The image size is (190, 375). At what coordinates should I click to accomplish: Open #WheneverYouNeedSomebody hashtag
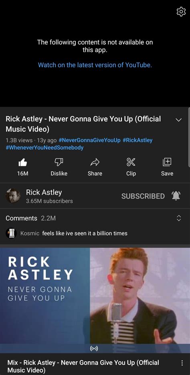(x=44, y=148)
